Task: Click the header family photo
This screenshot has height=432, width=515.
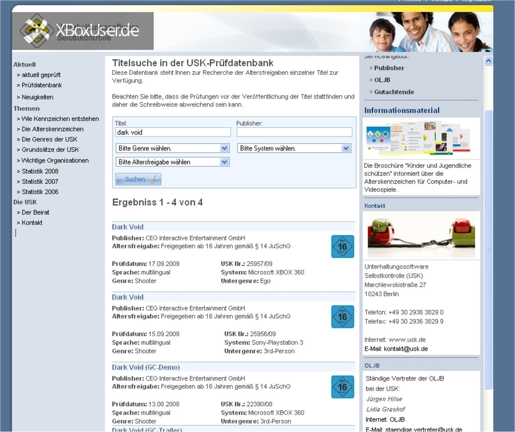Action: click(430, 32)
